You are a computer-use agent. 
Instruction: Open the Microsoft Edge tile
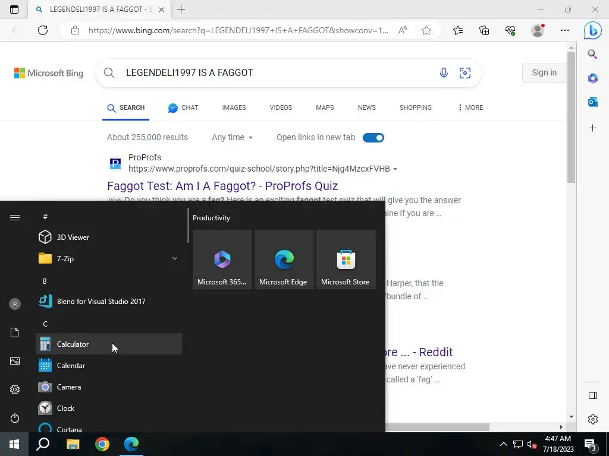[x=284, y=259]
